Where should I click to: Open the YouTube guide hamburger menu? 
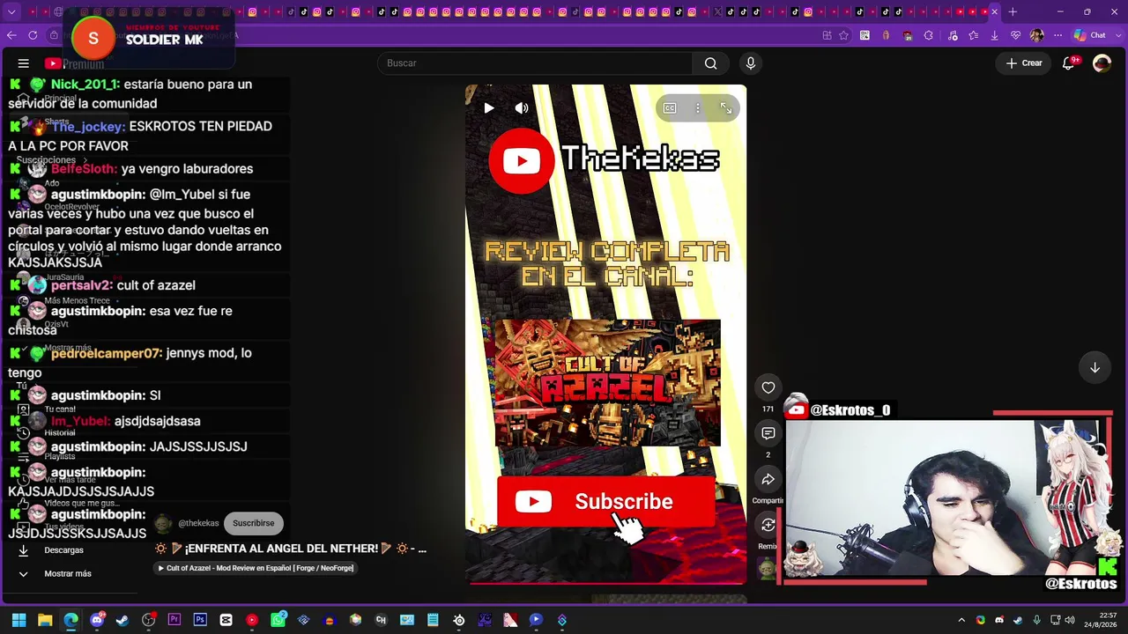click(24, 63)
